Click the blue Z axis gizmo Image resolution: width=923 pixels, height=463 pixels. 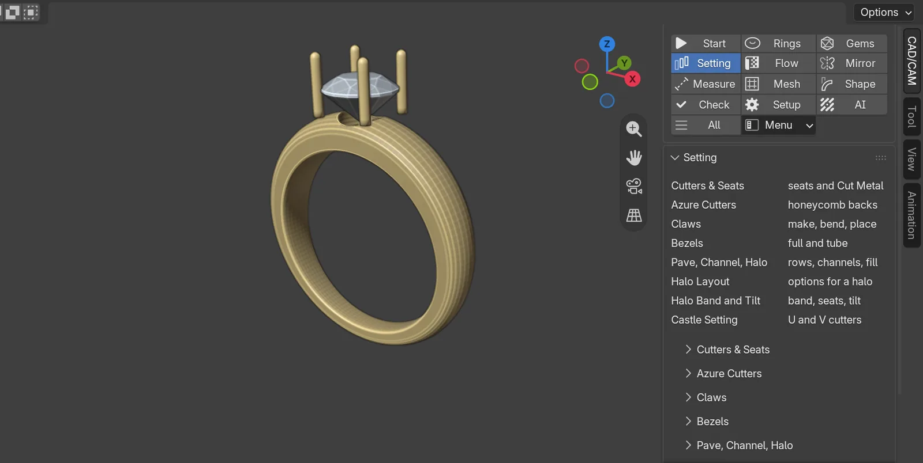coord(607,44)
